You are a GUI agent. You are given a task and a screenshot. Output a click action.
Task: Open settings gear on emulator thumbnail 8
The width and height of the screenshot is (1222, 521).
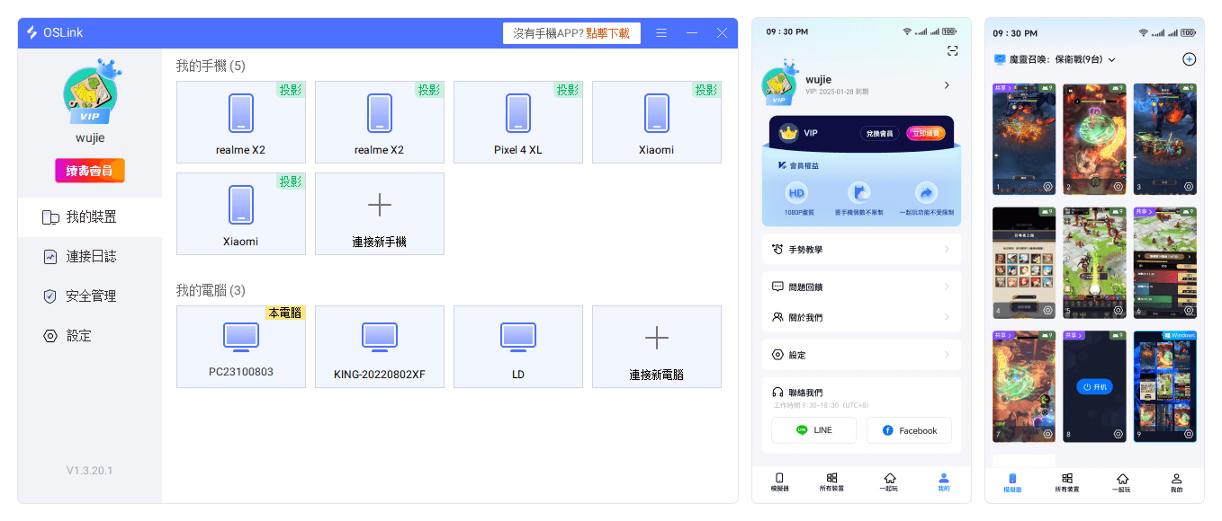tap(1118, 434)
